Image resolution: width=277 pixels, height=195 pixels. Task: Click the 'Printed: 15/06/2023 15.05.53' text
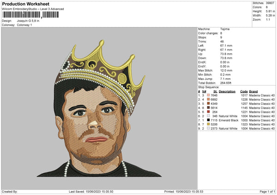[184, 192]
